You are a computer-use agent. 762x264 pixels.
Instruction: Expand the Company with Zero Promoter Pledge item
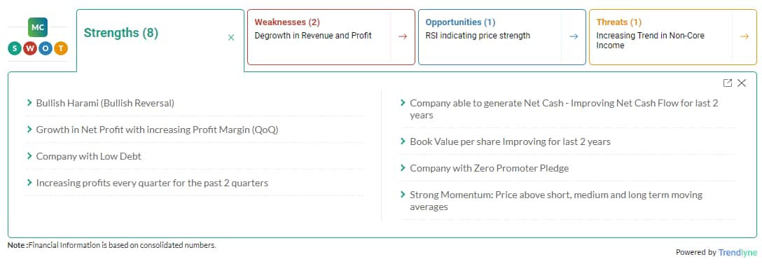point(567,168)
